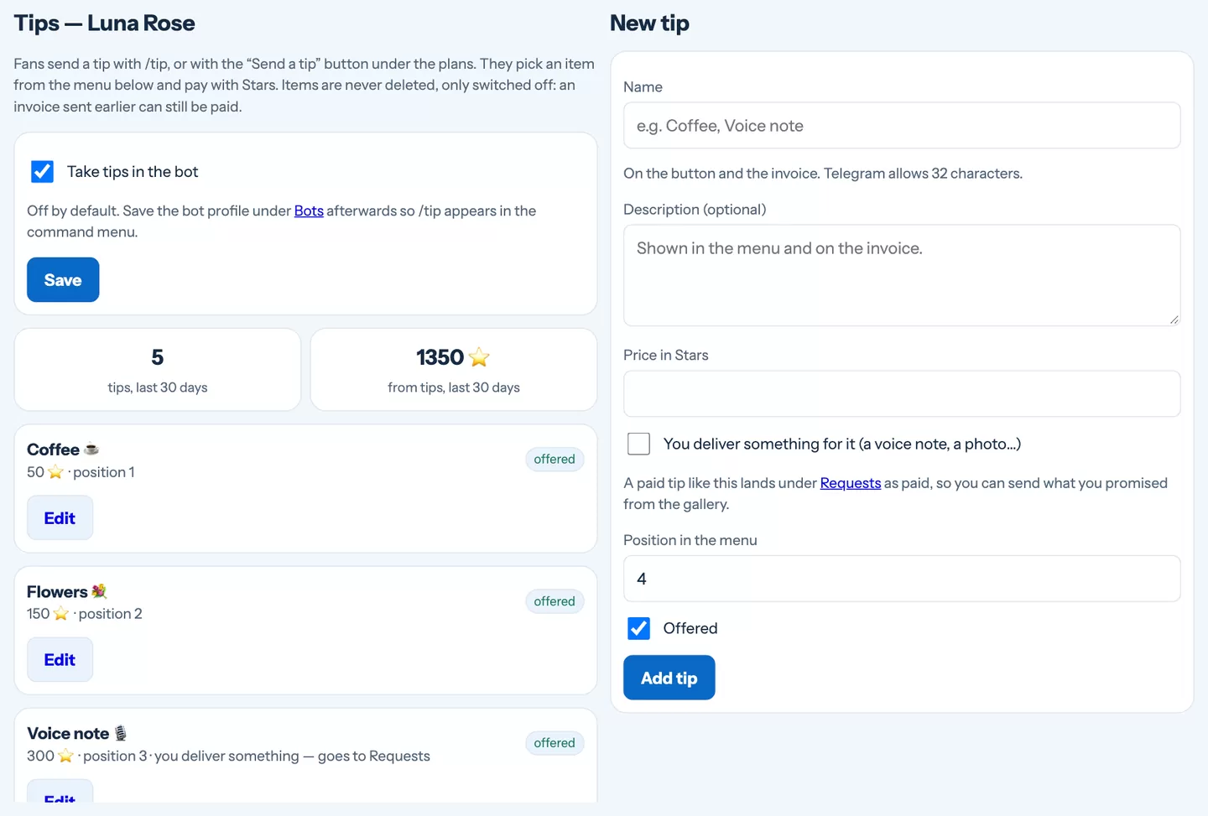Edit the Flowers tip
This screenshot has height=816, width=1208.
tap(60, 660)
